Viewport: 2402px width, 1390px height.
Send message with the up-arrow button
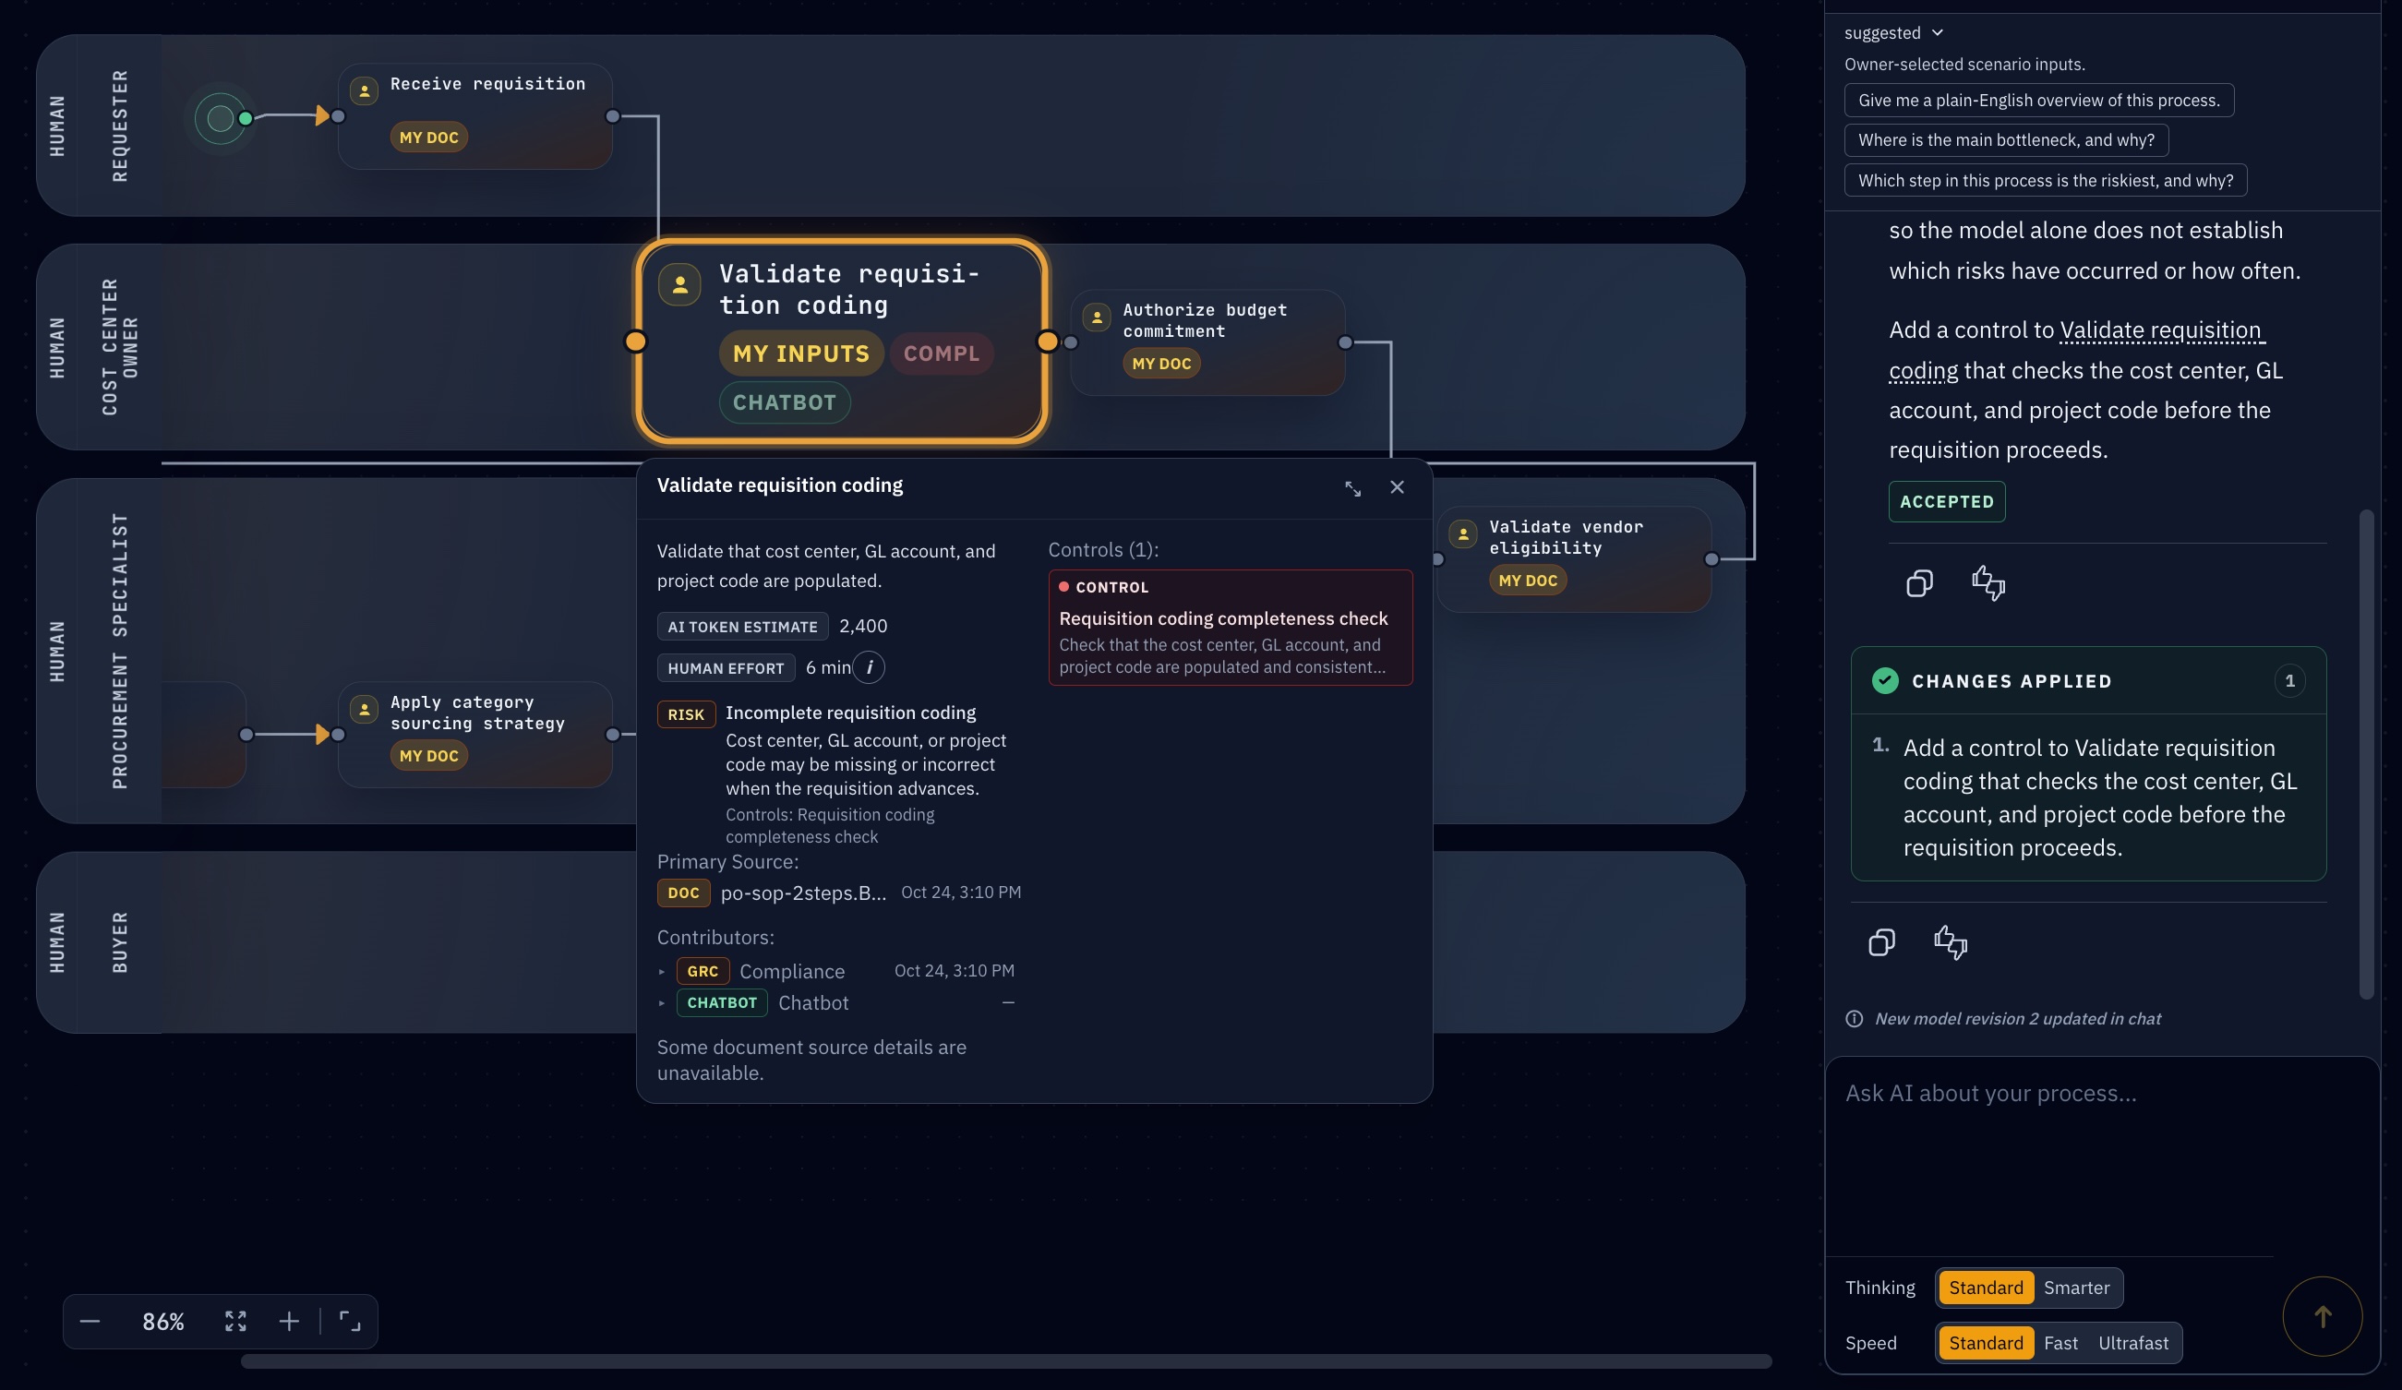click(x=2322, y=1315)
